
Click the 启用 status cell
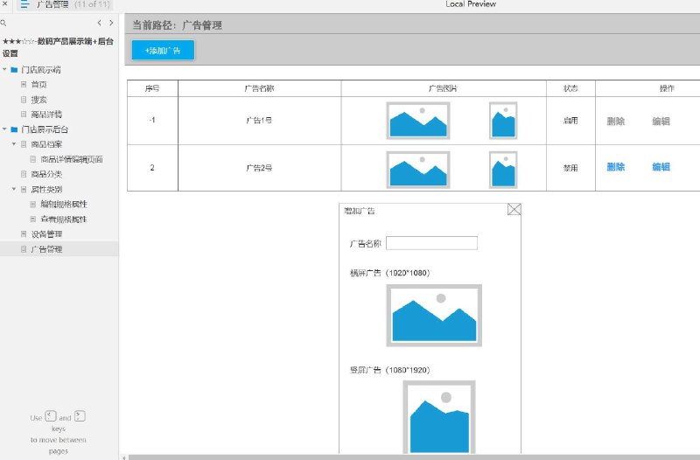[570, 121]
